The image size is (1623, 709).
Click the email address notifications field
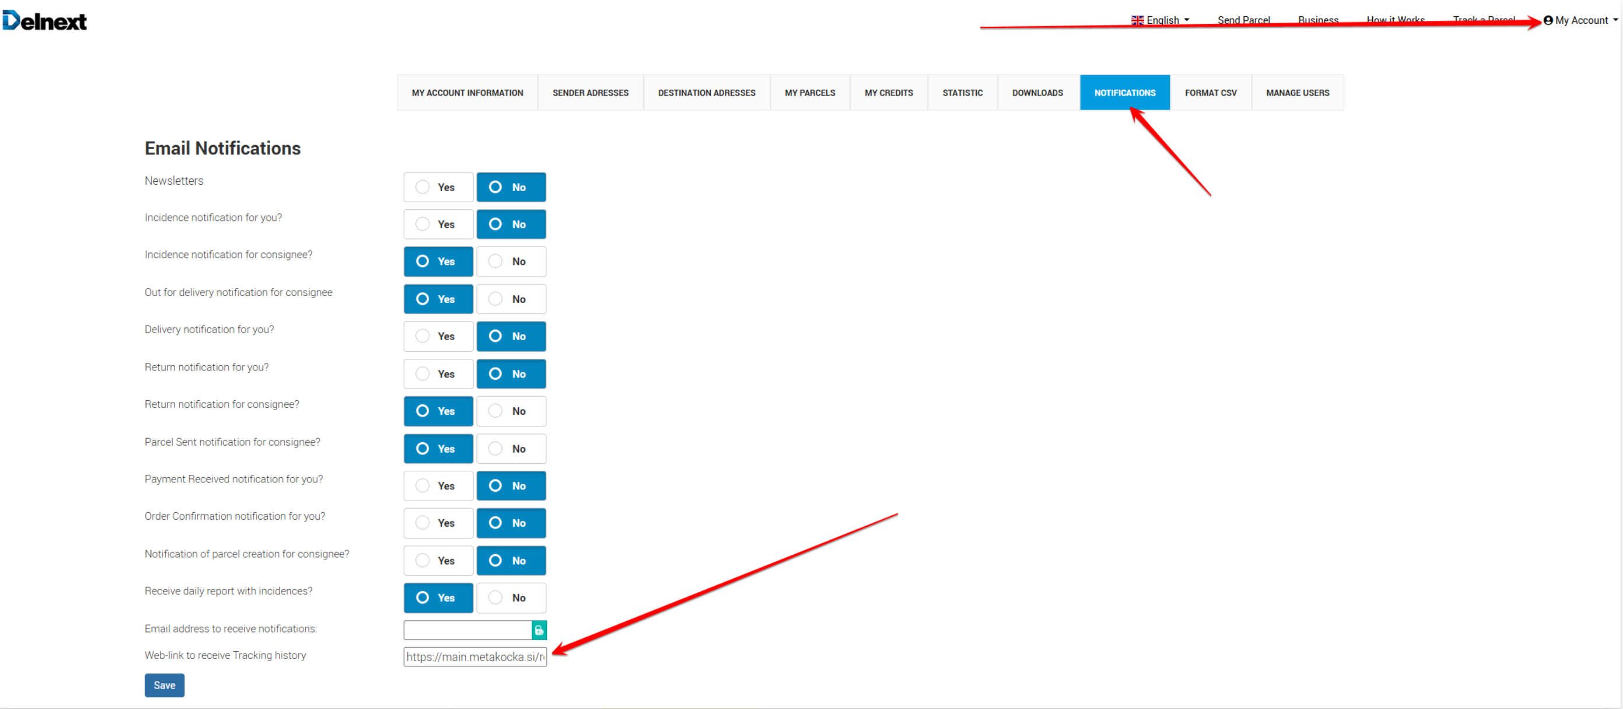(x=467, y=630)
